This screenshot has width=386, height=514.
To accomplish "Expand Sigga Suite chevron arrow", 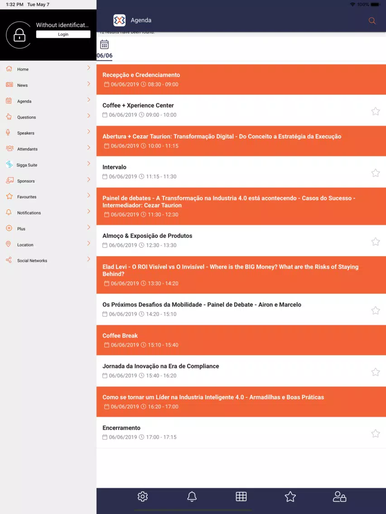I will (89, 163).
